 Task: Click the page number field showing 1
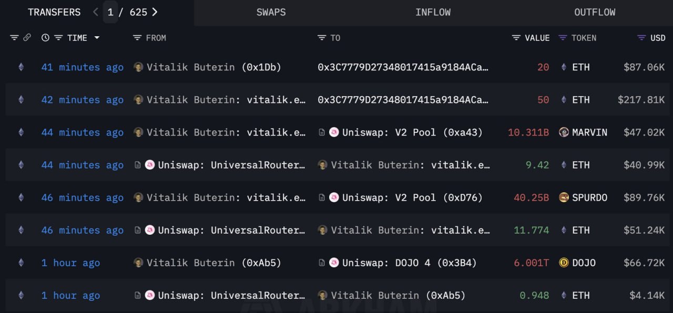coord(110,12)
